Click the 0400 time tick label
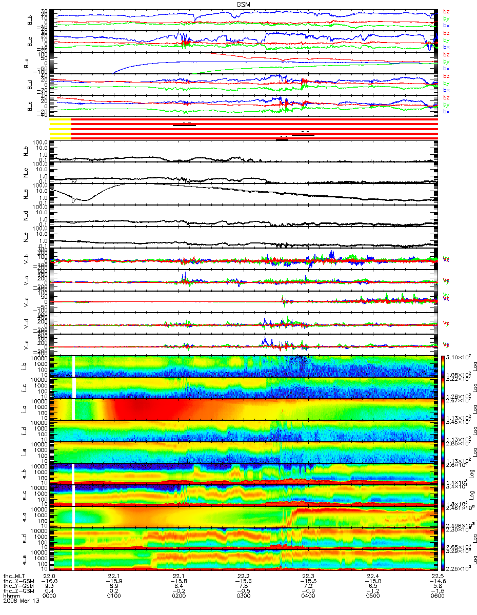The image size is (477, 615). click(x=309, y=594)
